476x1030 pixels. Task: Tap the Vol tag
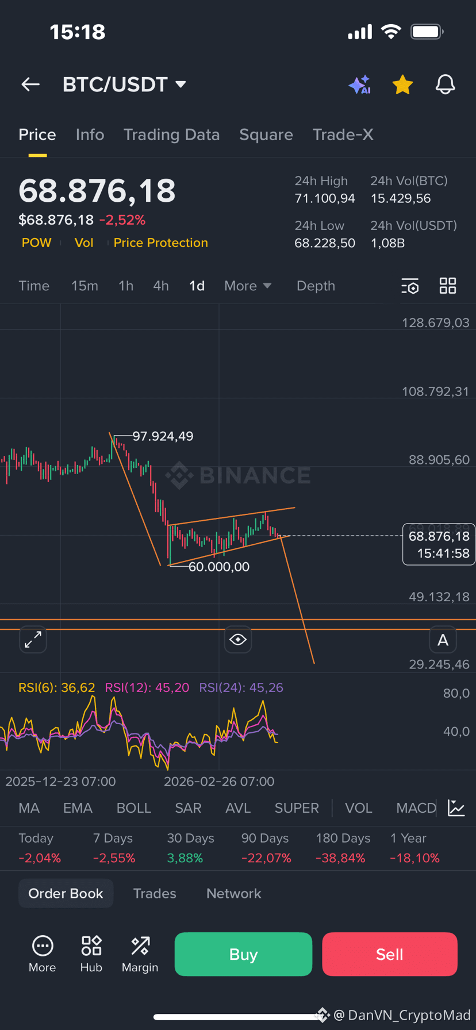84,243
